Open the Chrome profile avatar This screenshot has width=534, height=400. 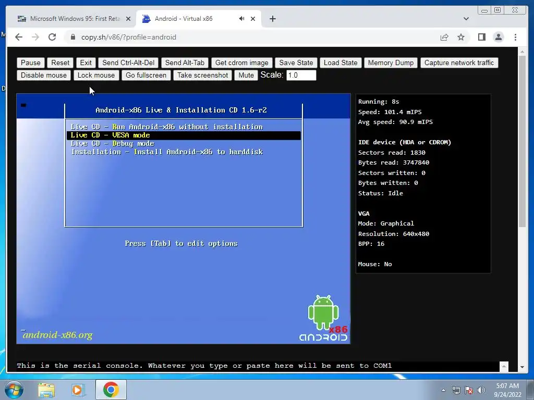pyautogui.click(x=498, y=37)
